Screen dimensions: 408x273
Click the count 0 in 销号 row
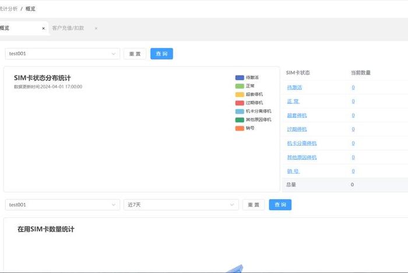(x=353, y=171)
